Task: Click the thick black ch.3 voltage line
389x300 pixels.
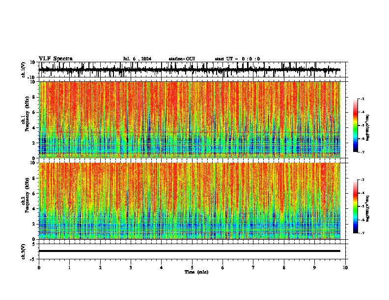Action: click(x=190, y=251)
